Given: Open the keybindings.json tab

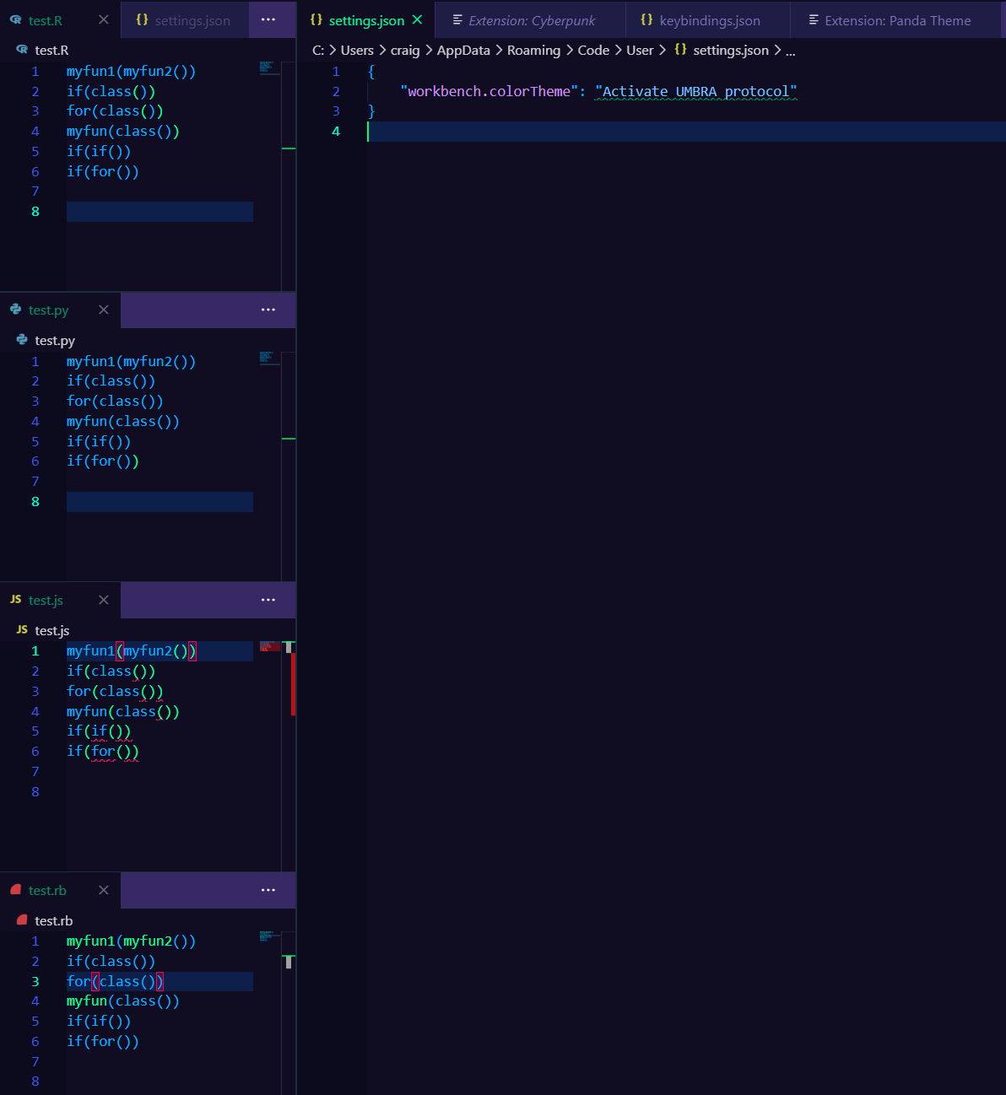Looking at the screenshot, I should click(709, 20).
